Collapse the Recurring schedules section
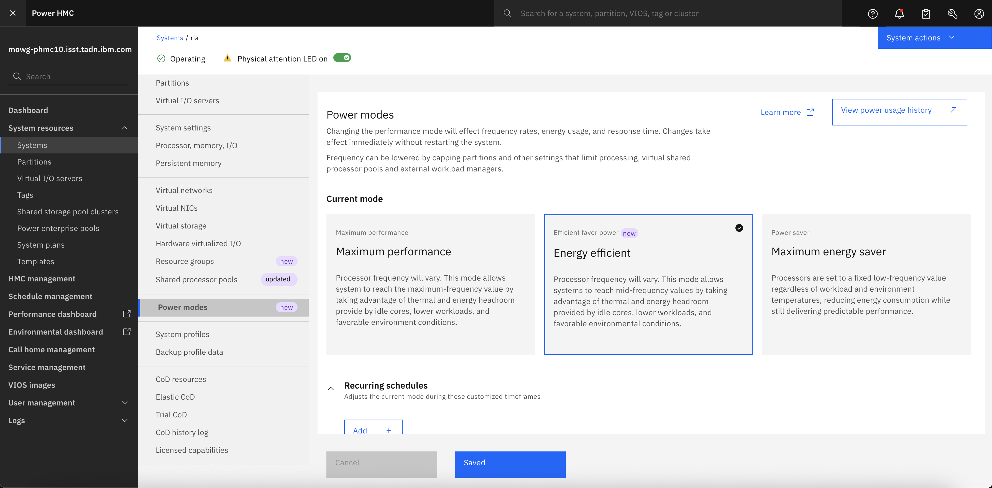 [x=331, y=388]
